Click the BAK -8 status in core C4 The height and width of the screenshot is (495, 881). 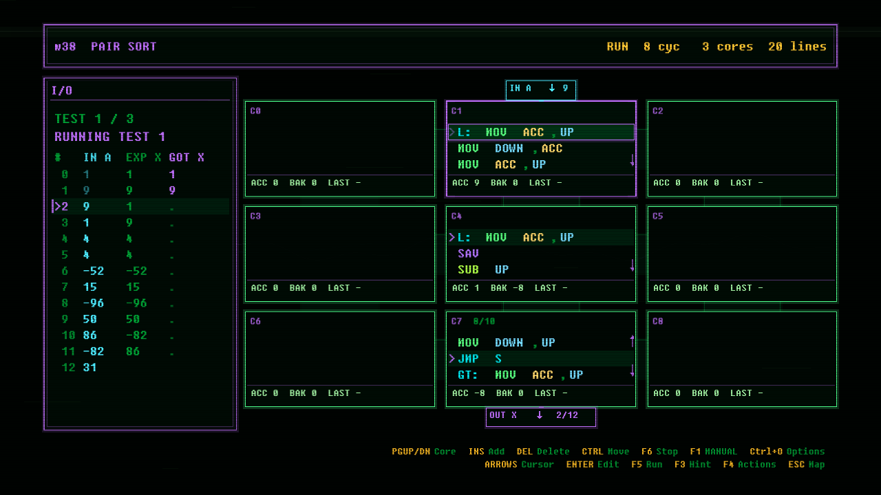(x=507, y=288)
